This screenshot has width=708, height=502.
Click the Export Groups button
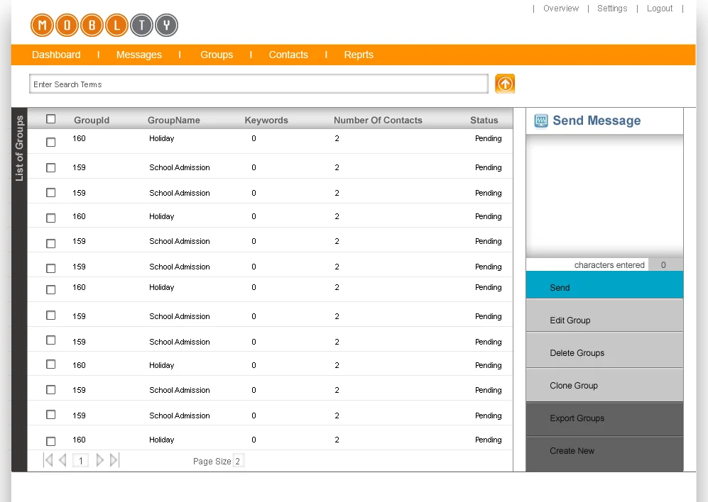pyautogui.click(x=604, y=419)
